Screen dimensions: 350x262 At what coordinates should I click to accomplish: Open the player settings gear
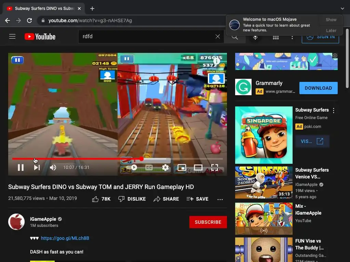tap(165, 167)
